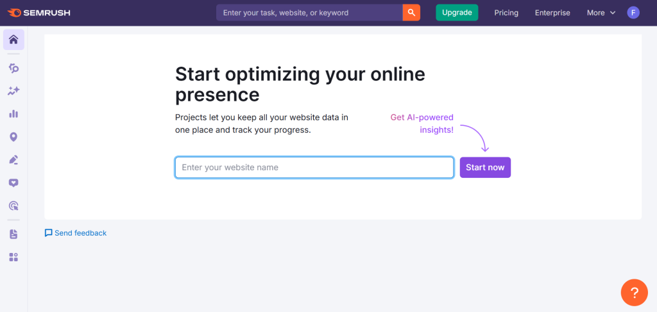The width and height of the screenshot is (657, 312).
Task: Go to the Pricing page
Action: coord(506,13)
